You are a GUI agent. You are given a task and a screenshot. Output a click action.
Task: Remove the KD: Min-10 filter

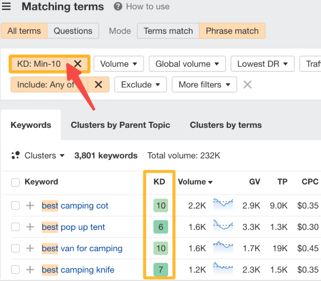coord(78,64)
